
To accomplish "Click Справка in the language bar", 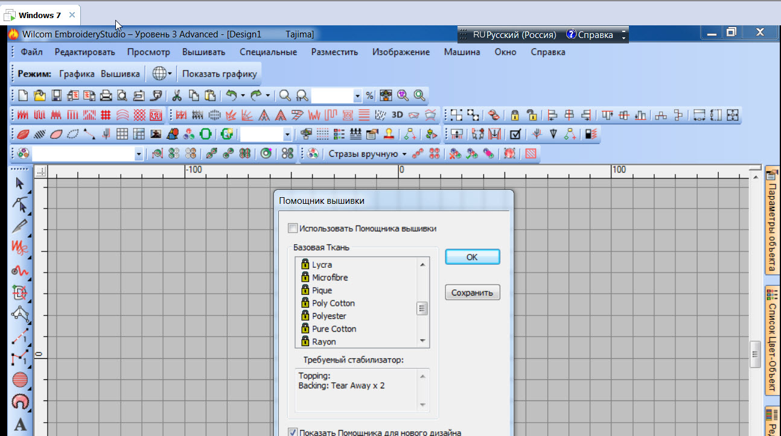I will (x=590, y=34).
